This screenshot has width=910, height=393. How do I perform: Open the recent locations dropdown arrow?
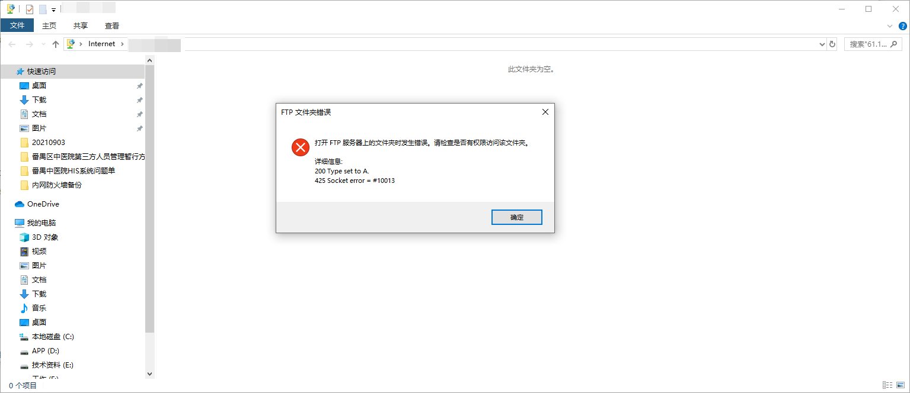43,44
